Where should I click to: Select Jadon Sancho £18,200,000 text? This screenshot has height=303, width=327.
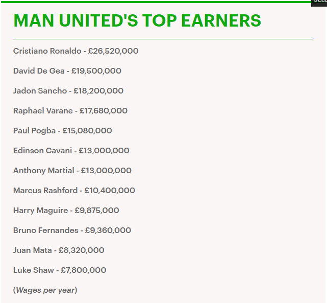[x=68, y=91]
